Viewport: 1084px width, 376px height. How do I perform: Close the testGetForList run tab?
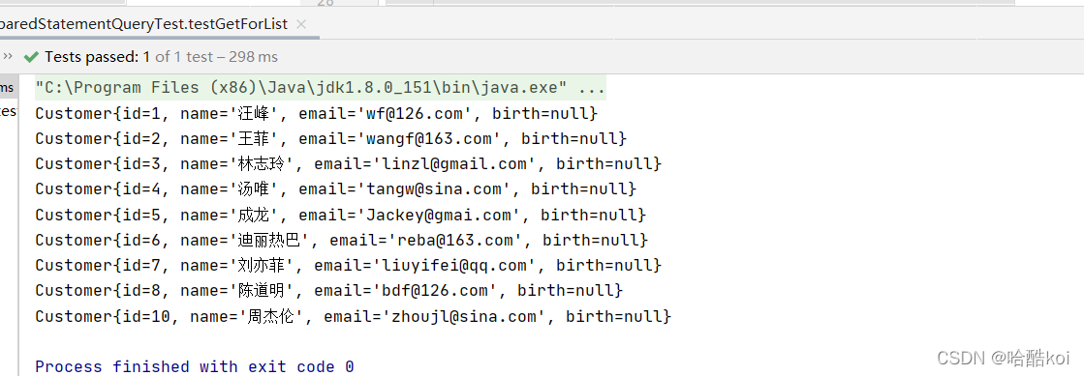pos(300,24)
